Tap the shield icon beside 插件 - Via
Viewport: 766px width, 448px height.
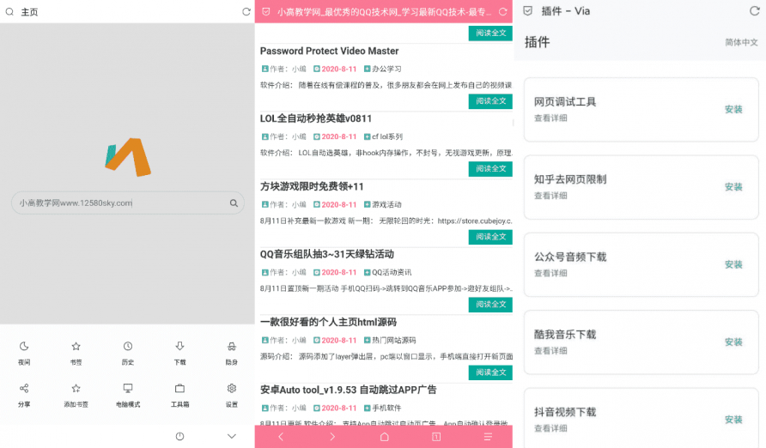[527, 11]
